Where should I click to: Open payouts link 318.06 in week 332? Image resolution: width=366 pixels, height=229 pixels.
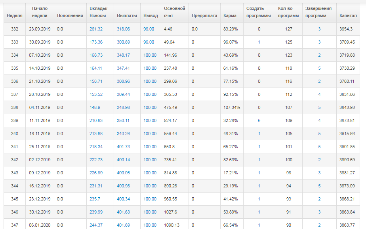[x=123, y=29]
